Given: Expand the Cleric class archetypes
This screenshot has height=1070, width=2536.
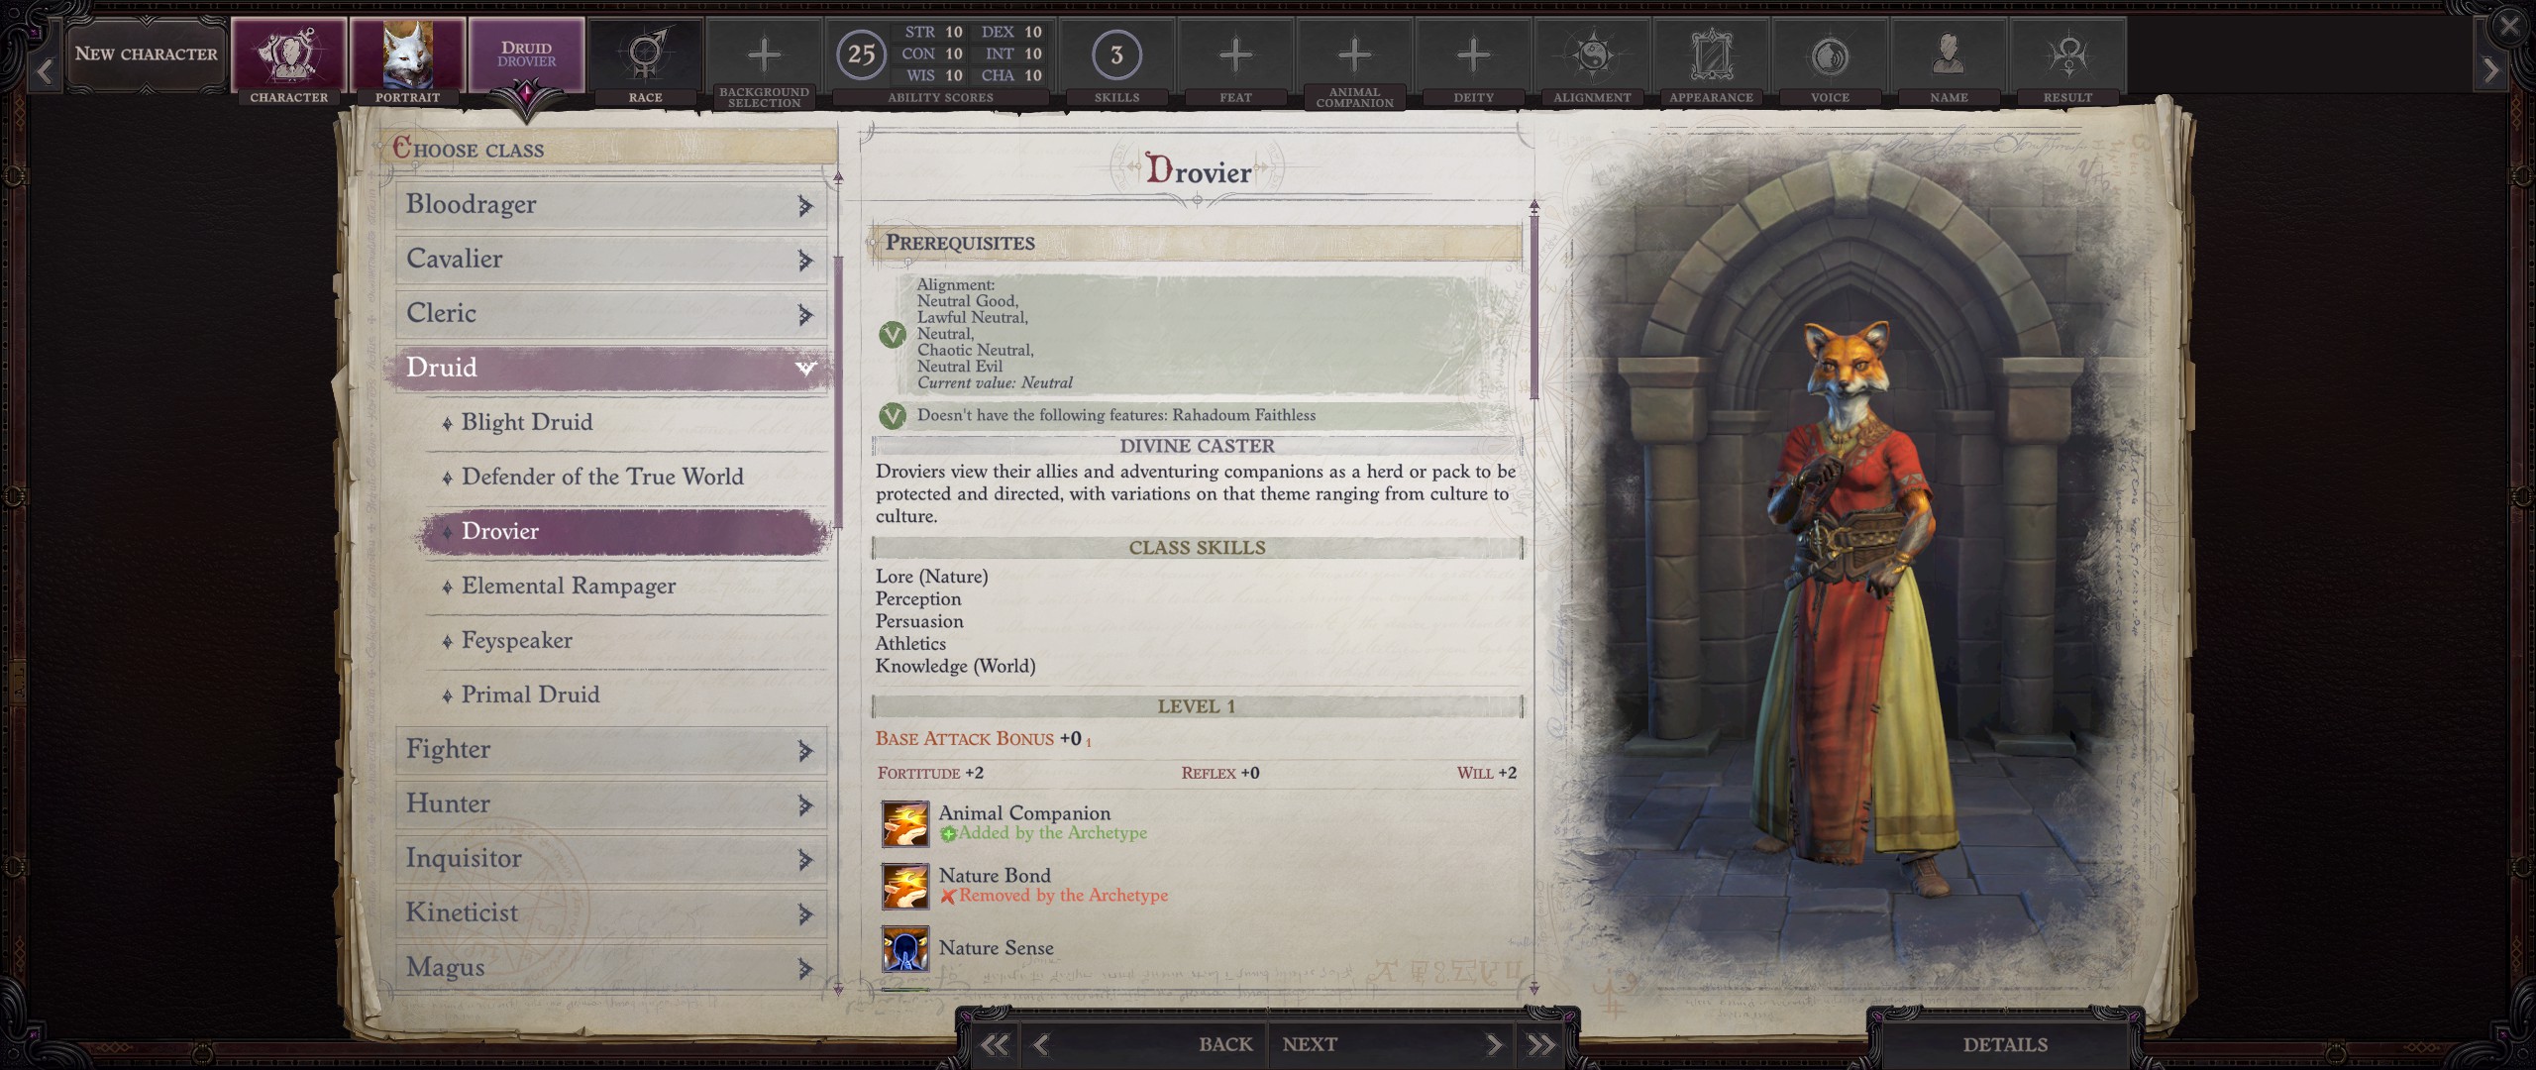Looking at the screenshot, I should coord(805,314).
